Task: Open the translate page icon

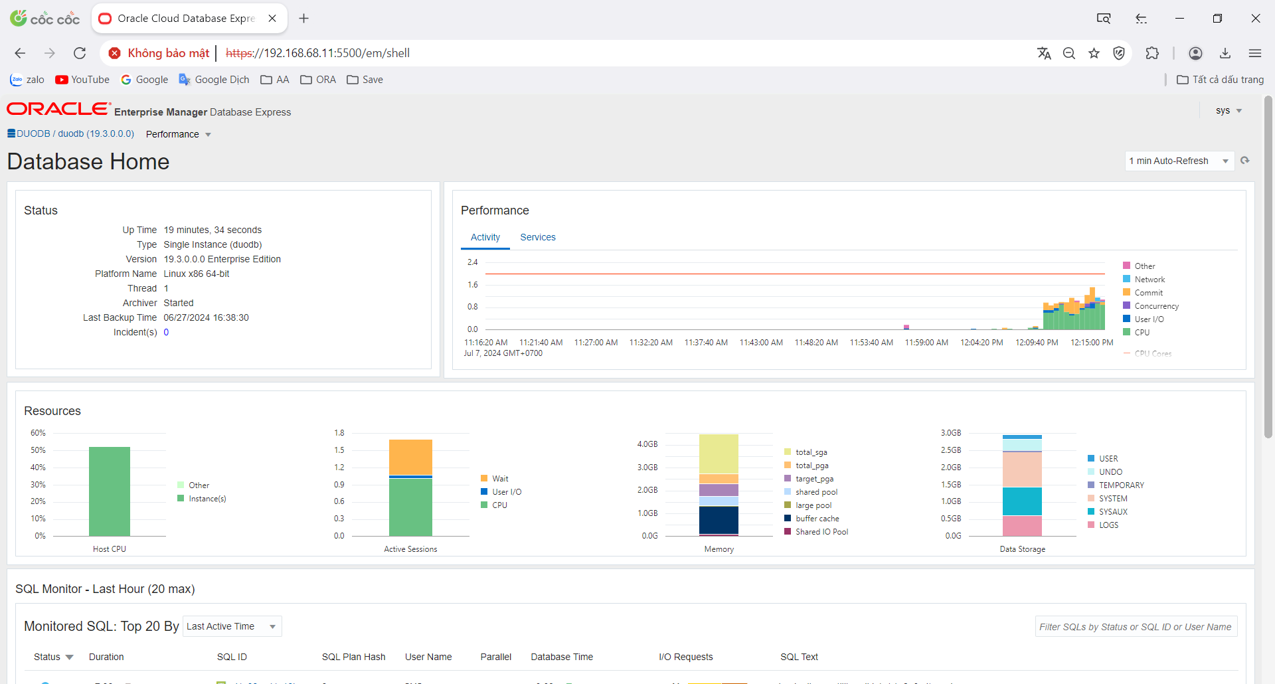Action: click(x=1044, y=53)
